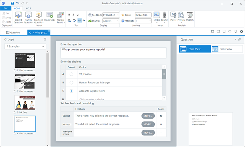
Task: Undock the Question panel
Action: (x=239, y=39)
